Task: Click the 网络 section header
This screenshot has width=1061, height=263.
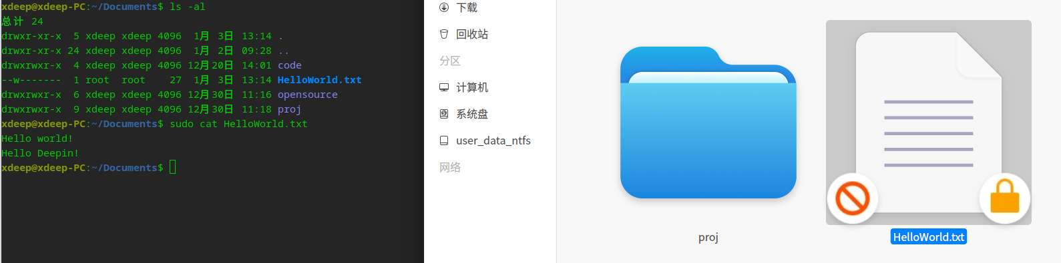Action: [x=450, y=167]
